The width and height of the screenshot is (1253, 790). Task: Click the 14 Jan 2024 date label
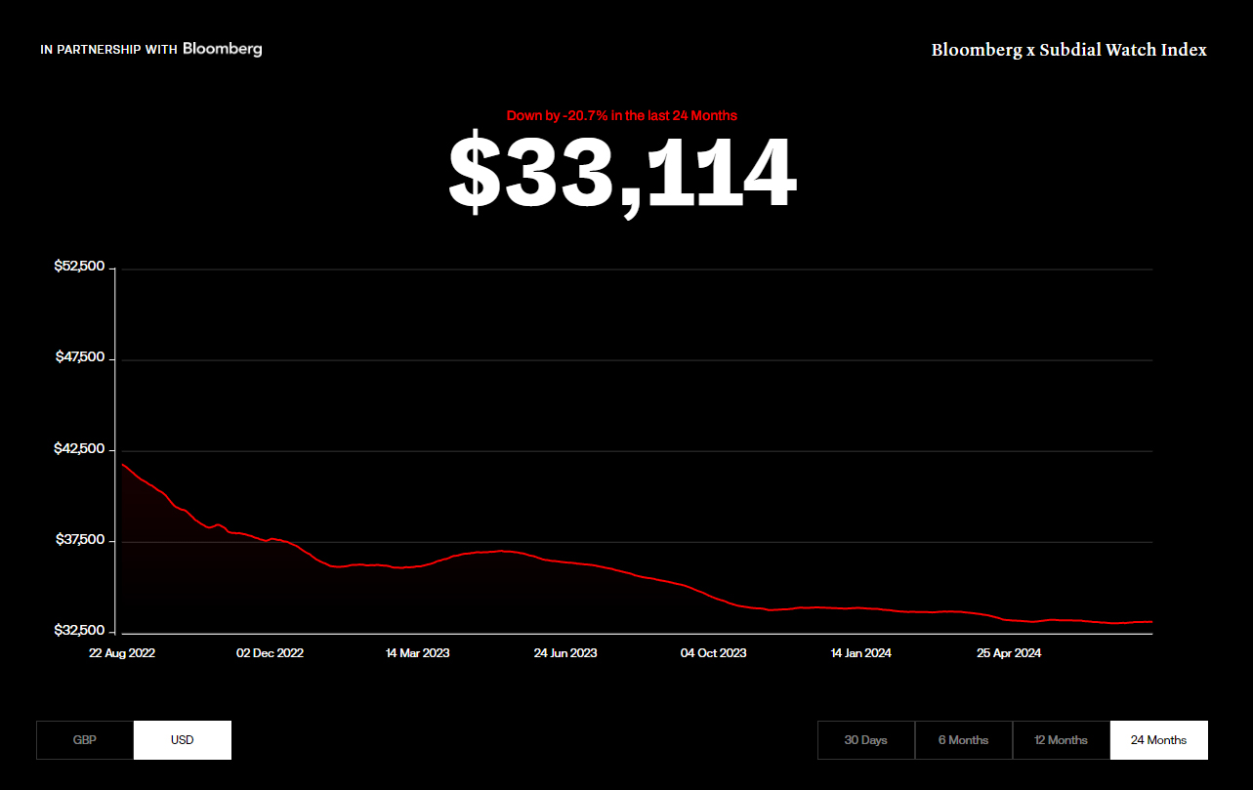(861, 653)
